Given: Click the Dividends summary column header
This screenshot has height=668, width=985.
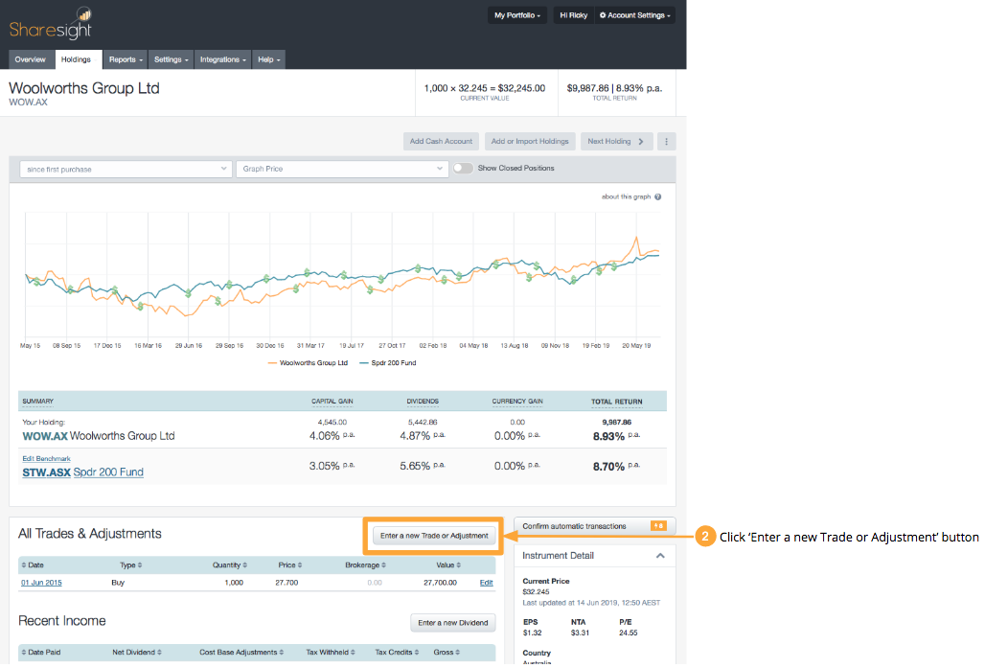Looking at the screenshot, I should [423, 401].
